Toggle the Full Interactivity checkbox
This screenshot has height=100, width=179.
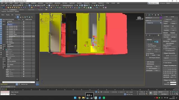pos(166,51)
